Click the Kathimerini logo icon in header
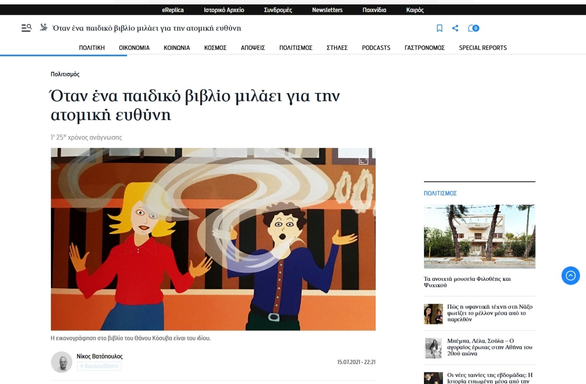The width and height of the screenshot is (586, 384). click(x=44, y=28)
